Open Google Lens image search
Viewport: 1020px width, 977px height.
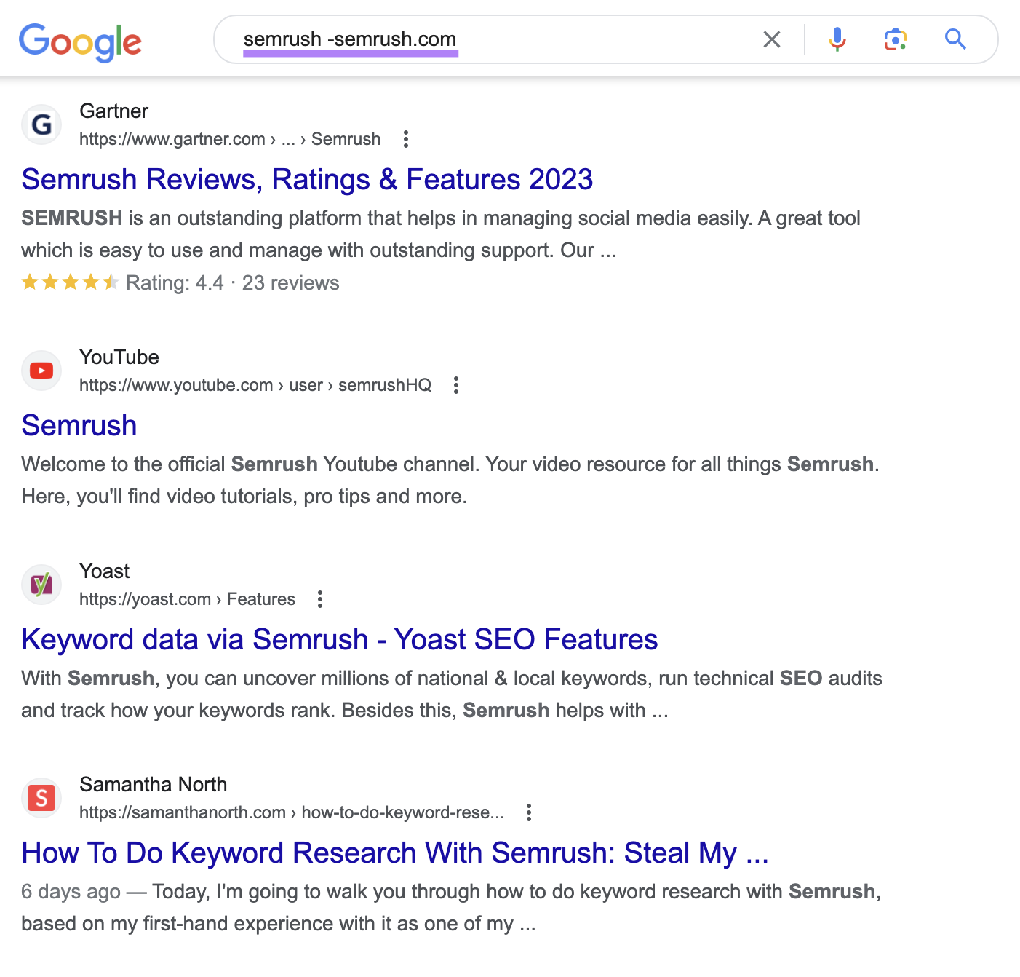pyautogui.click(x=896, y=39)
